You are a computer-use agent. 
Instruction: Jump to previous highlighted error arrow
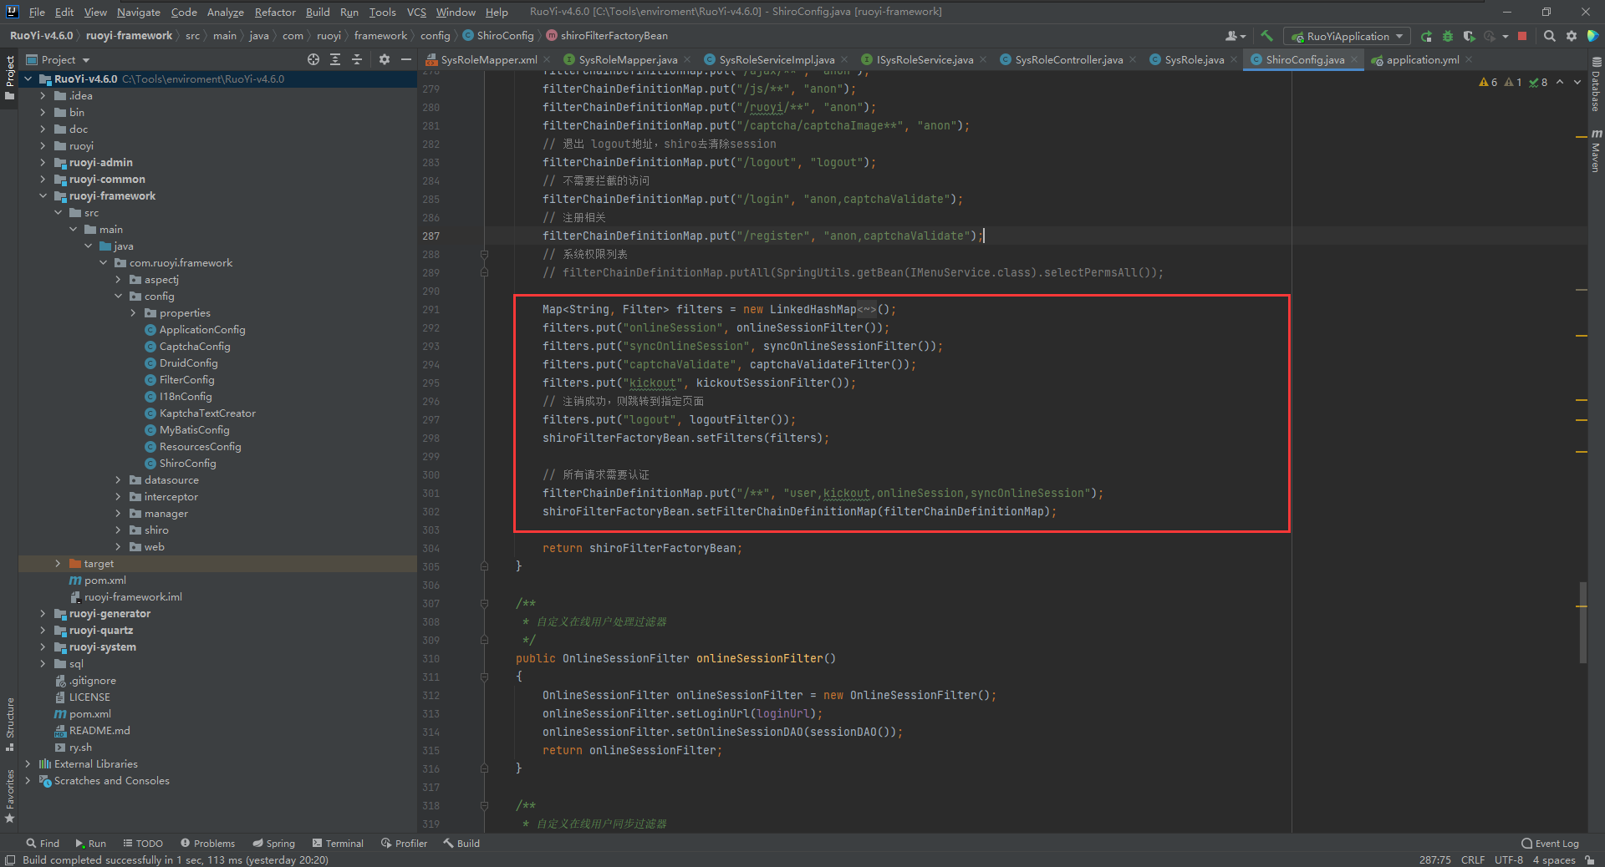click(1560, 82)
